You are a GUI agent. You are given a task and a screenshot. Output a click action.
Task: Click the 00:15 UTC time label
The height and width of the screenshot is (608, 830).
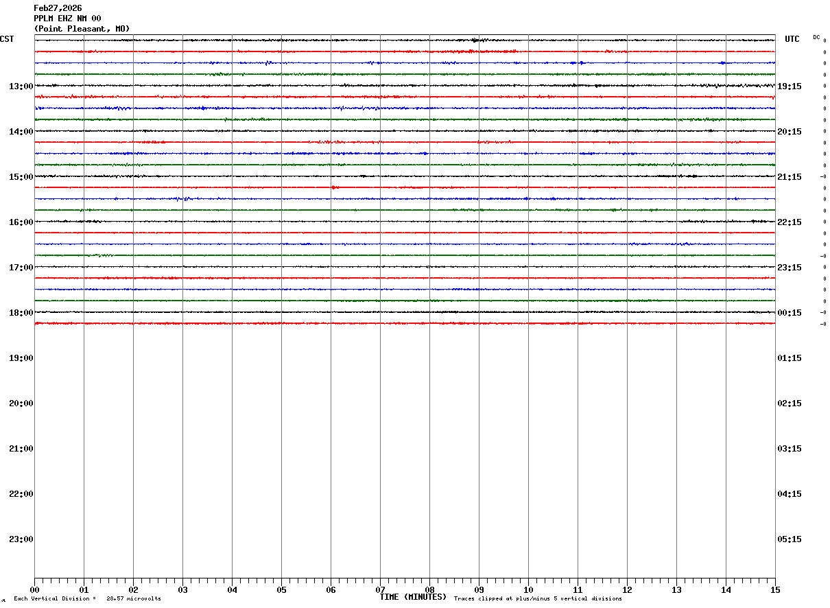pyautogui.click(x=790, y=313)
